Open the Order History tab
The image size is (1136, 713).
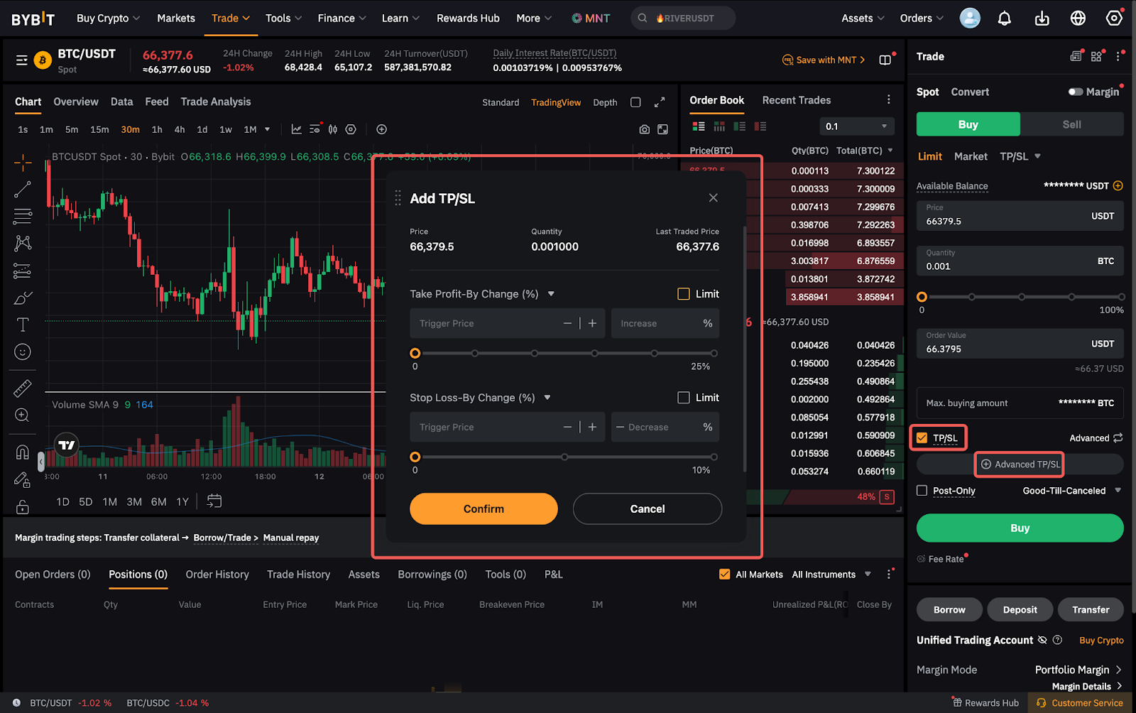point(217,575)
